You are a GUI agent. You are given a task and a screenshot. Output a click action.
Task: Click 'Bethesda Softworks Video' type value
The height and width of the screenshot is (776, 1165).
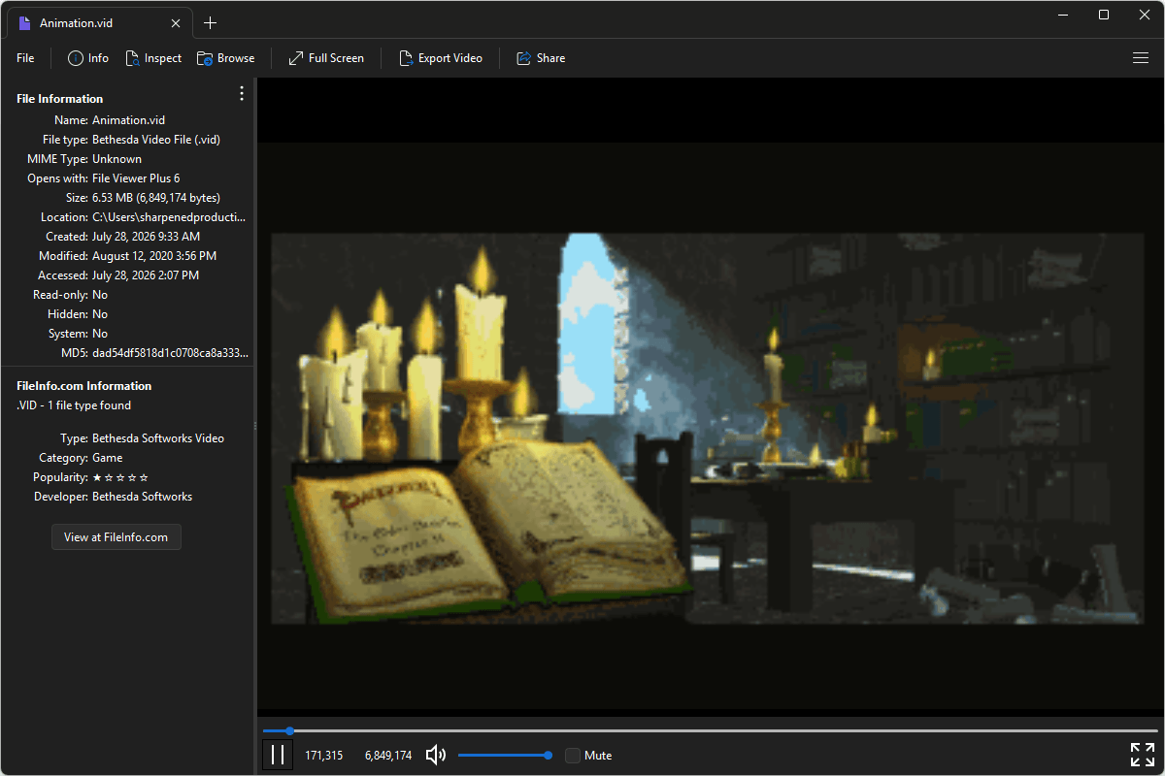point(158,438)
